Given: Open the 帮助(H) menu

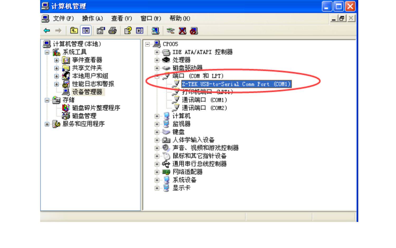Looking at the screenshot, I should click(x=180, y=18).
